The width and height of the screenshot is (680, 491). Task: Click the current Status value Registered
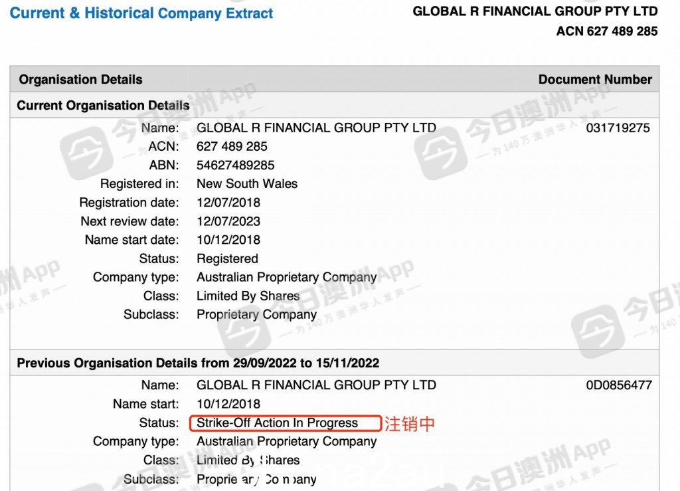[x=227, y=259]
